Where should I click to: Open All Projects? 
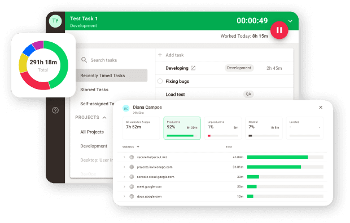pyautogui.click(x=92, y=132)
